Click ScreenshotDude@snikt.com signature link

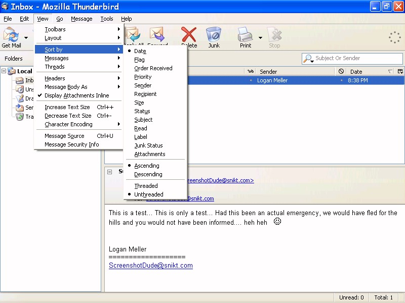[x=151, y=266]
